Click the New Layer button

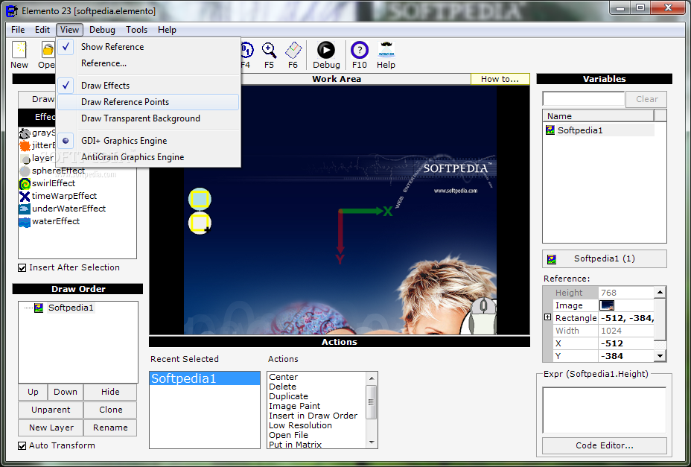coord(51,428)
